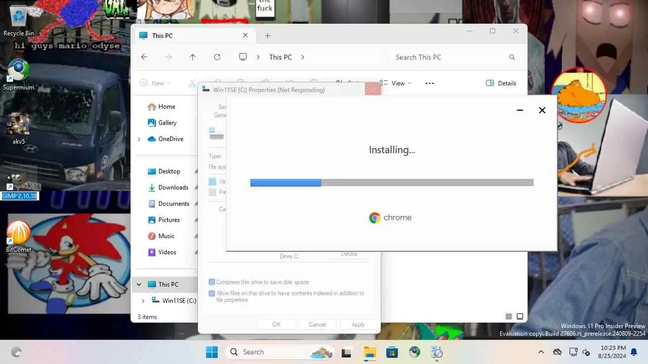Viewport: 648px width, 364px height.
Task: Open the volume icon in system tray
Action: pos(587,352)
